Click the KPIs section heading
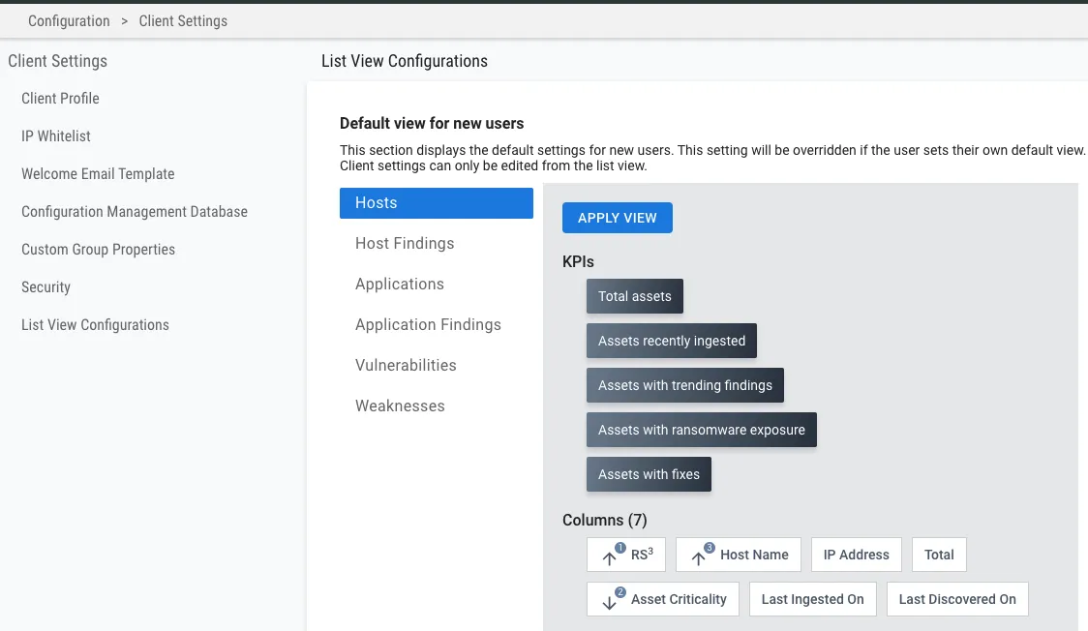 (578, 261)
